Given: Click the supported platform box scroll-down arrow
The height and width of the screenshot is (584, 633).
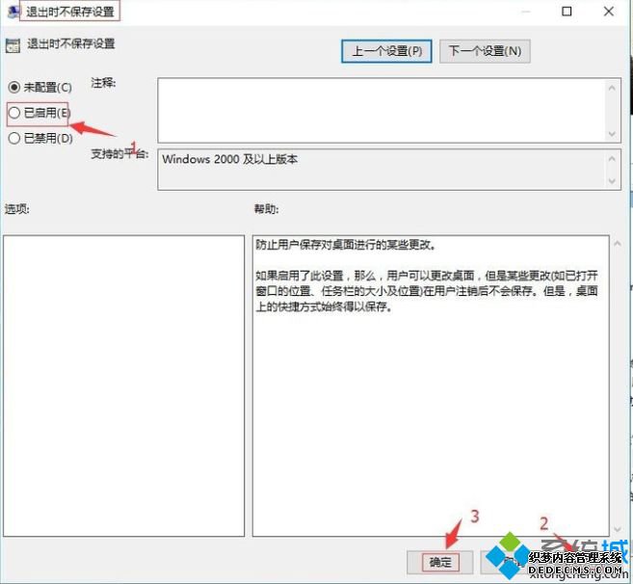Looking at the screenshot, I should click(x=612, y=181).
